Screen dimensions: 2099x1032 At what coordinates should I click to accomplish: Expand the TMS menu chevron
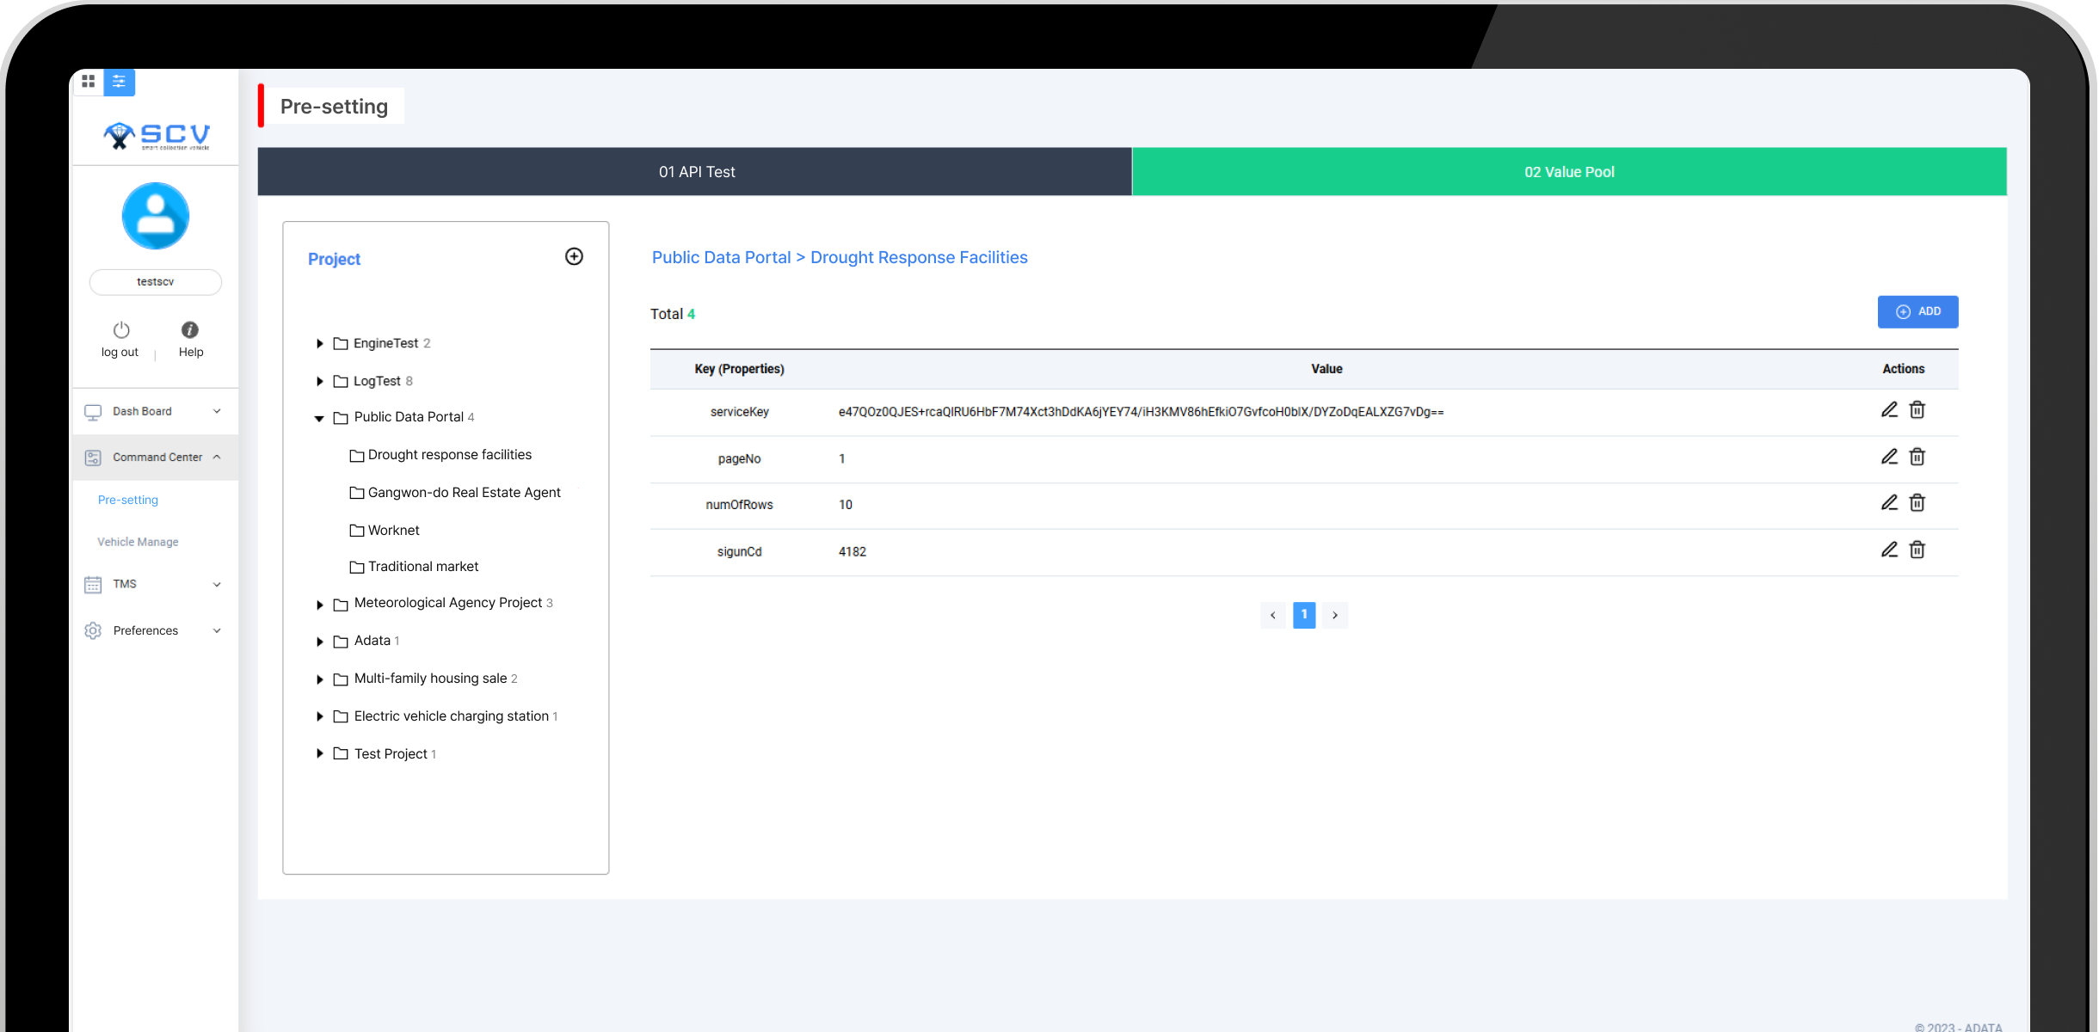(217, 585)
